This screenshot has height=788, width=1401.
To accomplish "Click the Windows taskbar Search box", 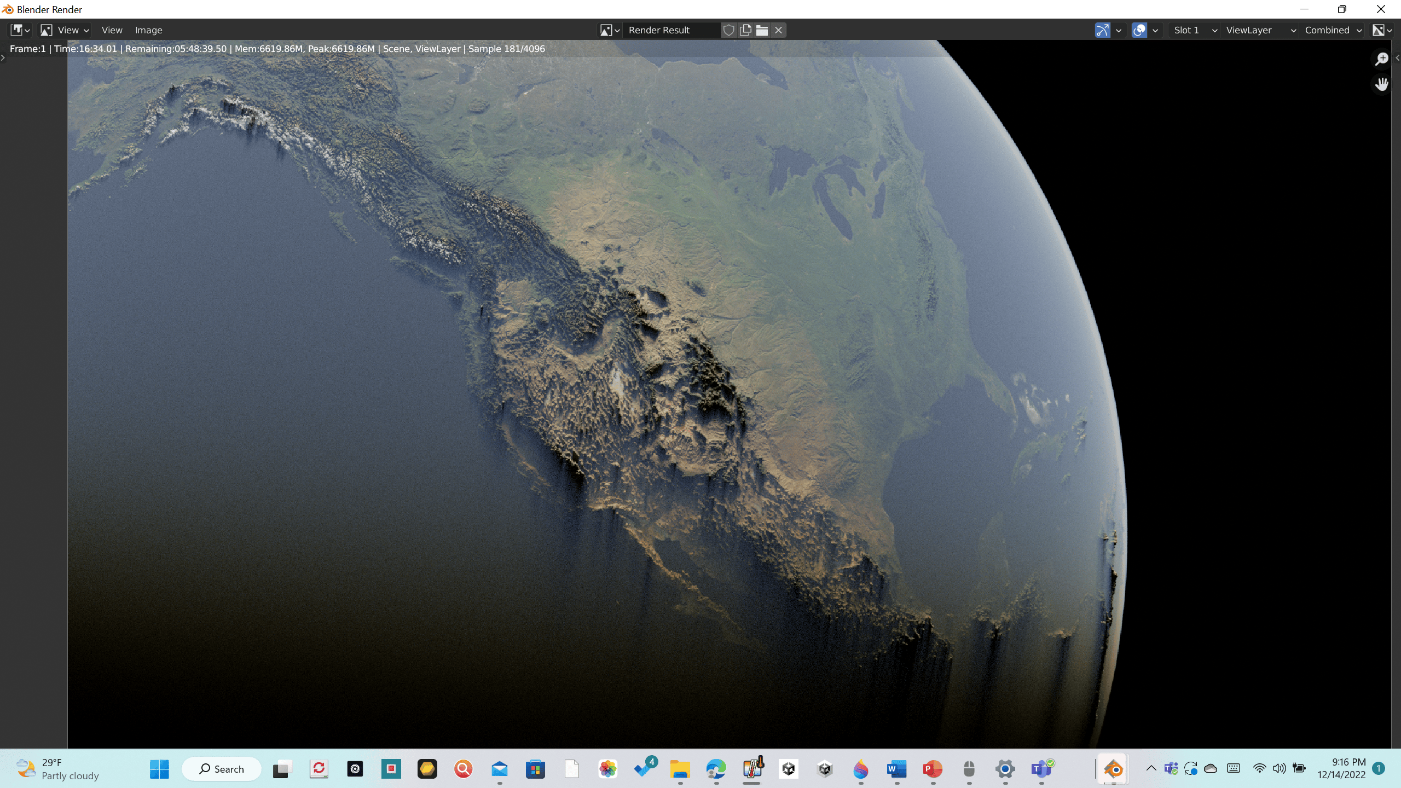I will coord(222,769).
